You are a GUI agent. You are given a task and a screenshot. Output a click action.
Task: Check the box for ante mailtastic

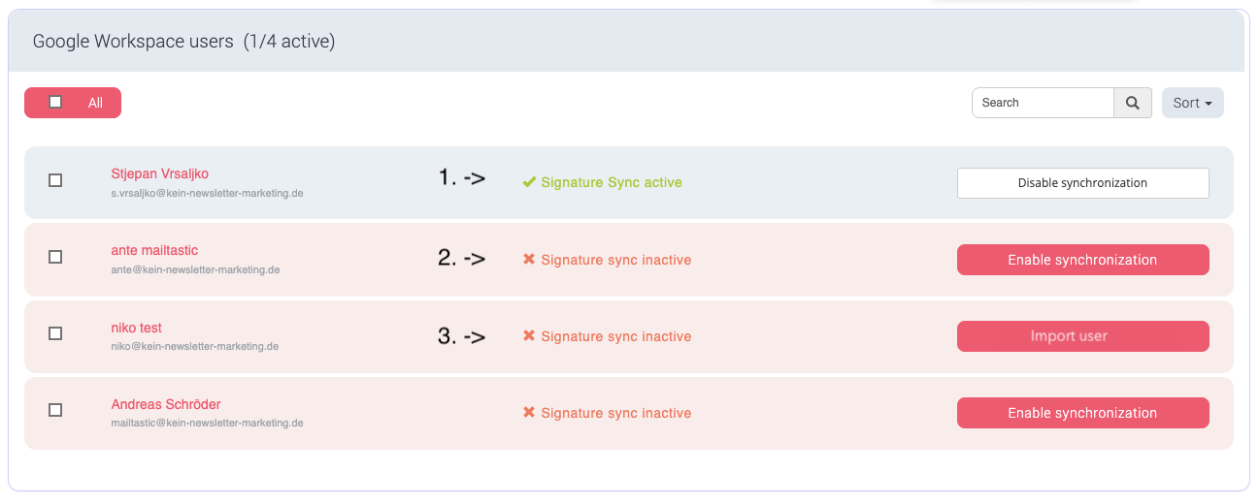(x=55, y=257)
